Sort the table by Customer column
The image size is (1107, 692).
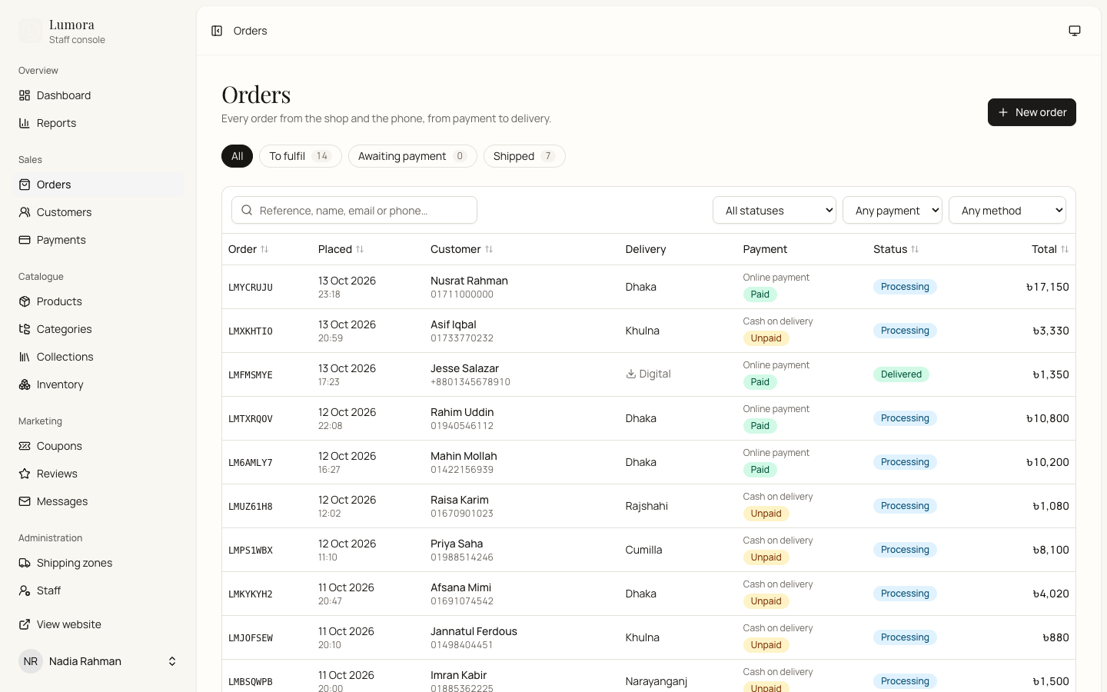tap(462, 249)
